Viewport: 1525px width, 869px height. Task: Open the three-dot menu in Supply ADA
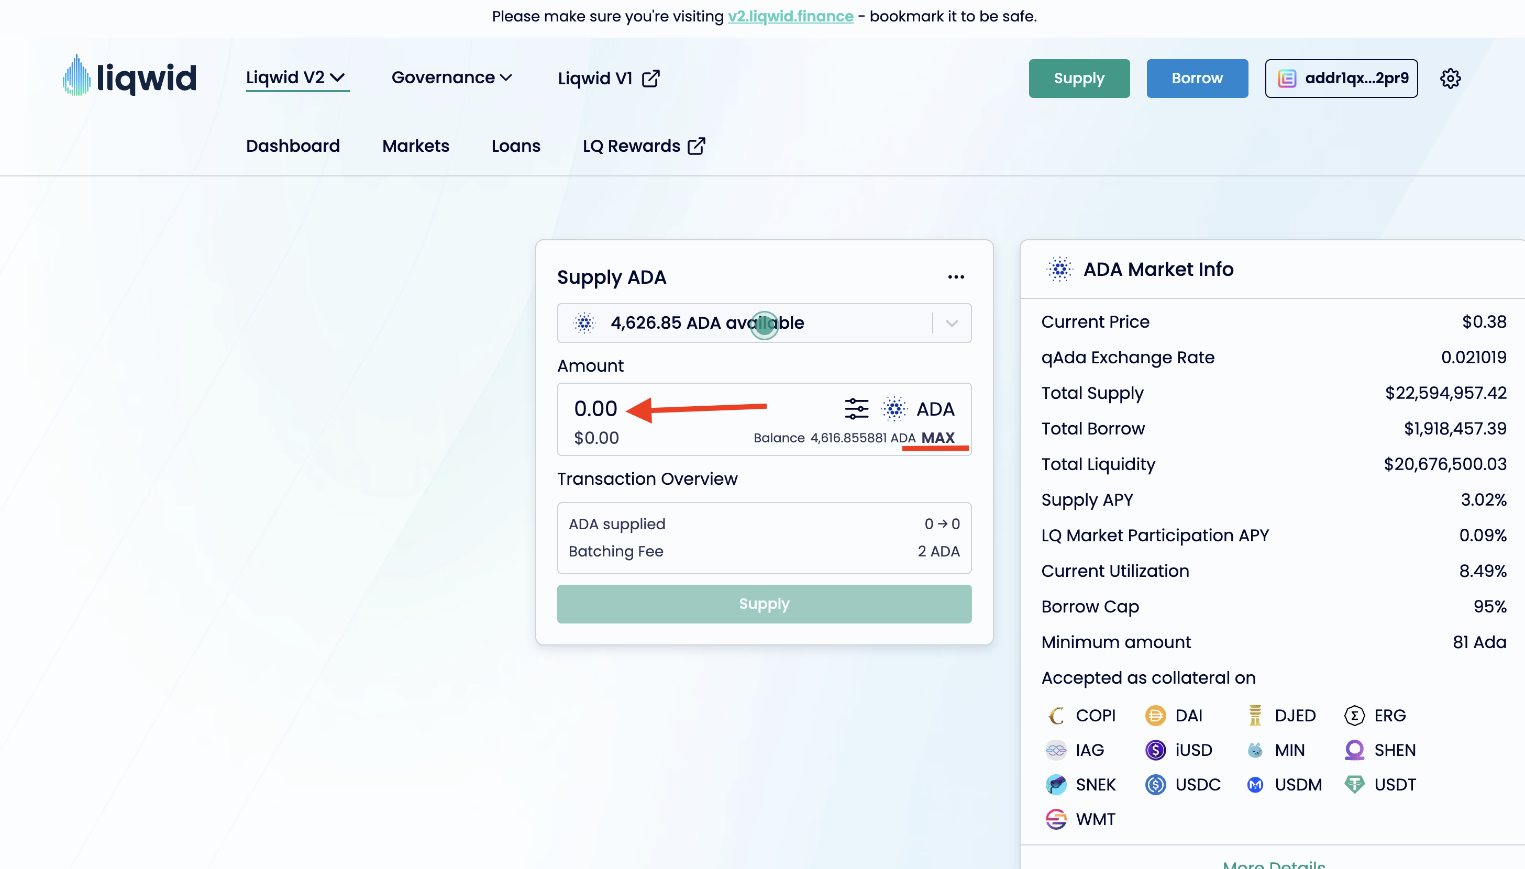click(x=956, y=277)
